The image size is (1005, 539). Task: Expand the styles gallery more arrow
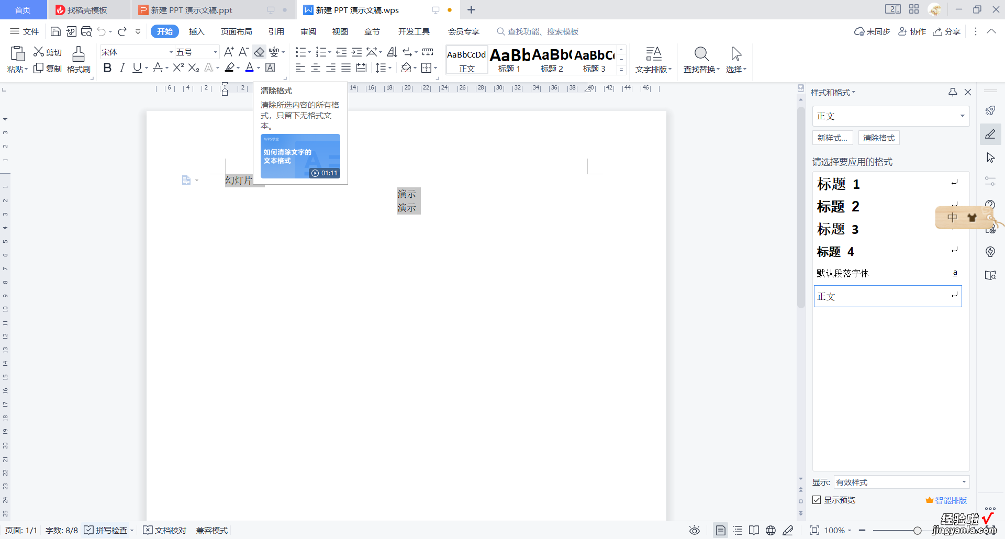coord(621,70)
